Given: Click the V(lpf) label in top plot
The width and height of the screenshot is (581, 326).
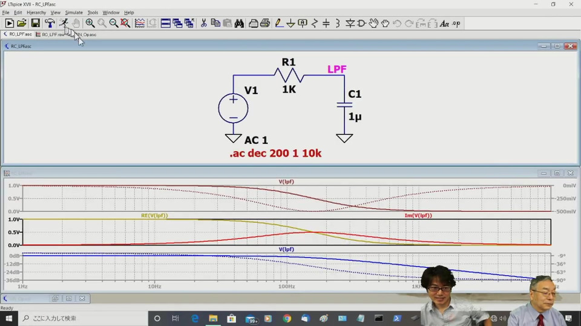Looking at the screenshot, I should point(286,182).
